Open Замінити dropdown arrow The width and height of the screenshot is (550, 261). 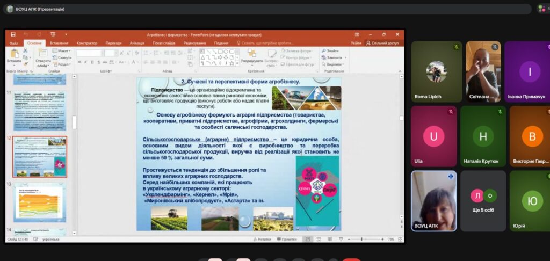345,58
